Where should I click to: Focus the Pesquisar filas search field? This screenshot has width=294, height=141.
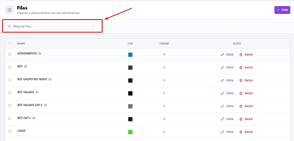point(49,26)
